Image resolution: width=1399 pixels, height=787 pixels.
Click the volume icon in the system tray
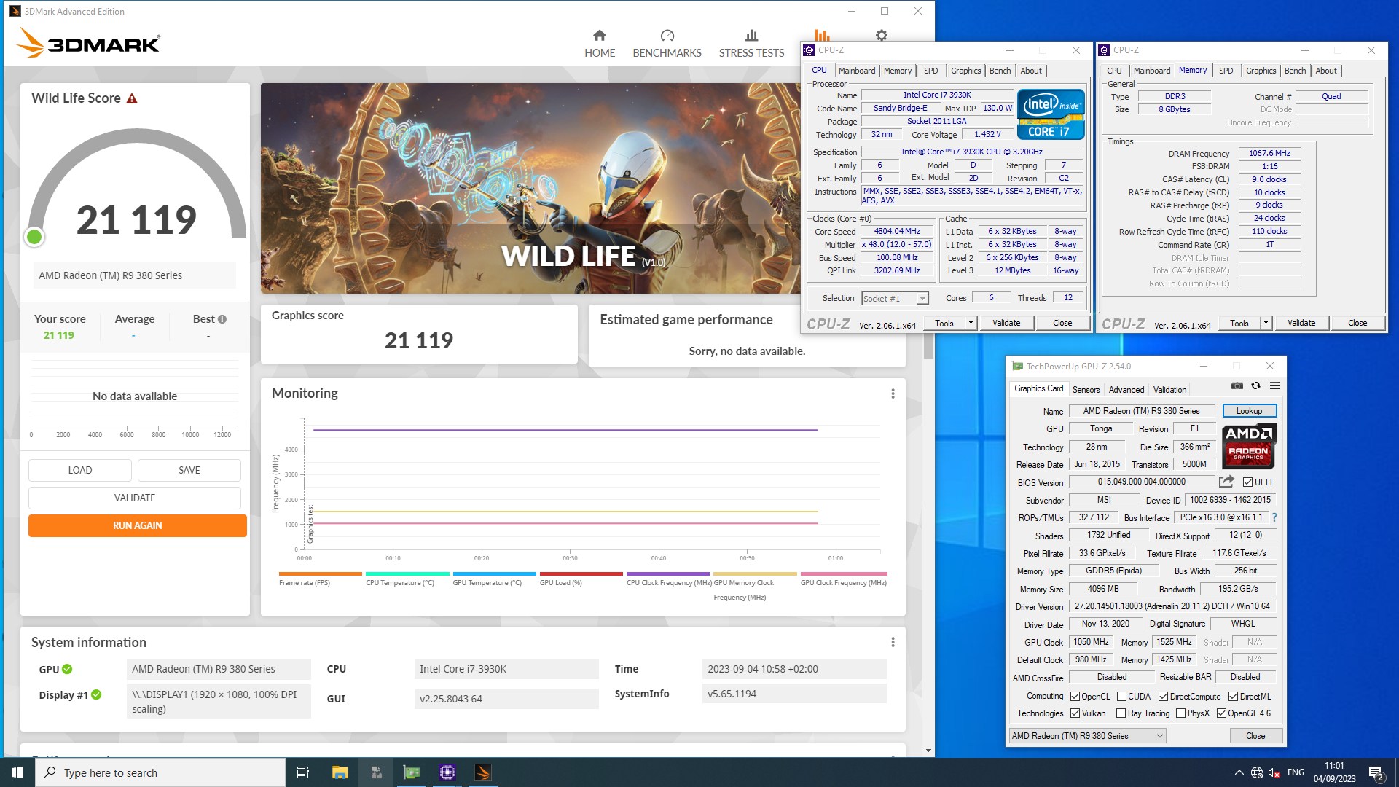pyautogui.click(x=1274, y=772)
